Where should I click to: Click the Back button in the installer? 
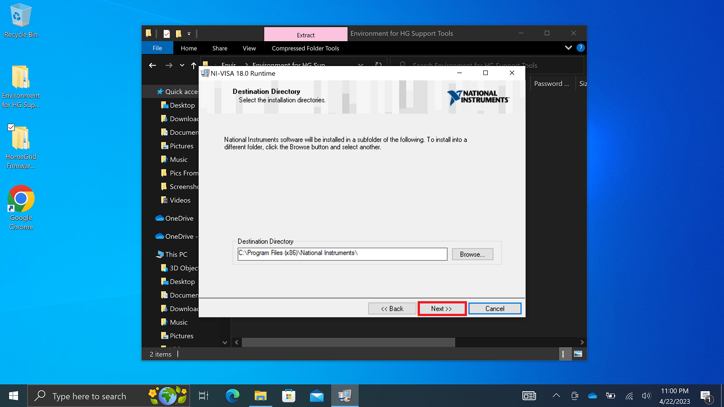coord(392,308)
